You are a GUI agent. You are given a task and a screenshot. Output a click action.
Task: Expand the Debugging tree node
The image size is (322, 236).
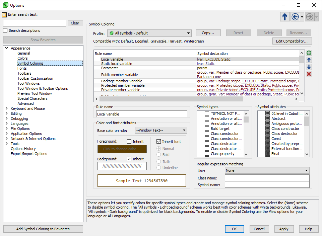7,118
